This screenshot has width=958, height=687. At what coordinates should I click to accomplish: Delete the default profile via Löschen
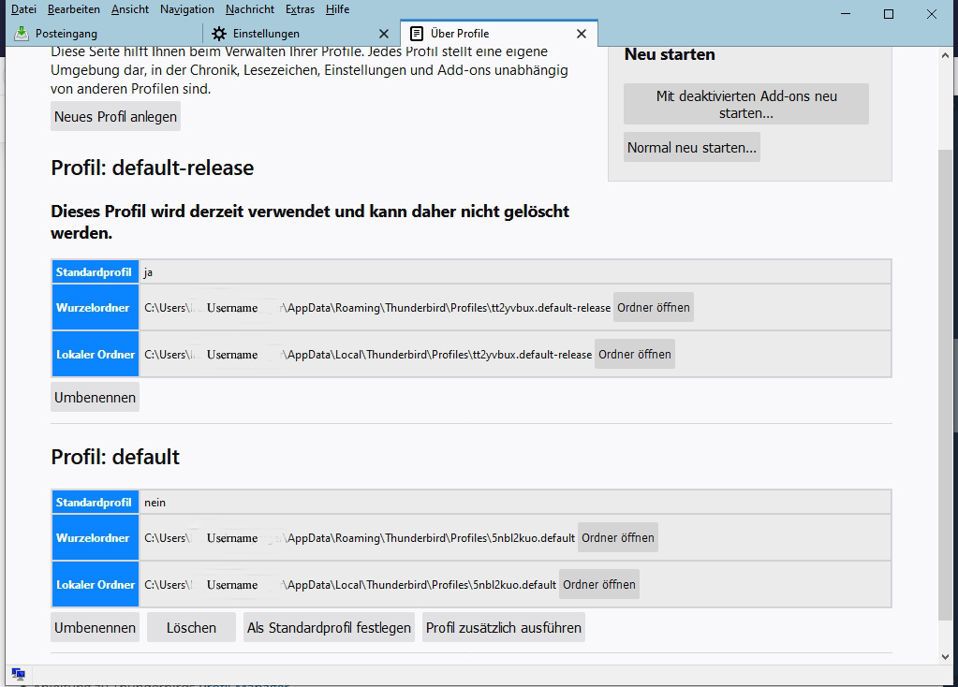(191, 628)
